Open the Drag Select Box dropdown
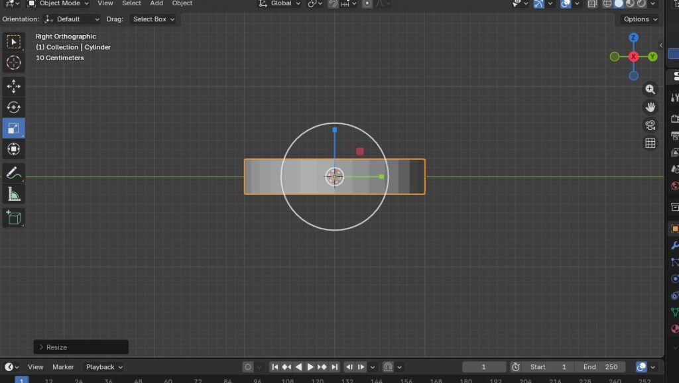 (154, 19)
